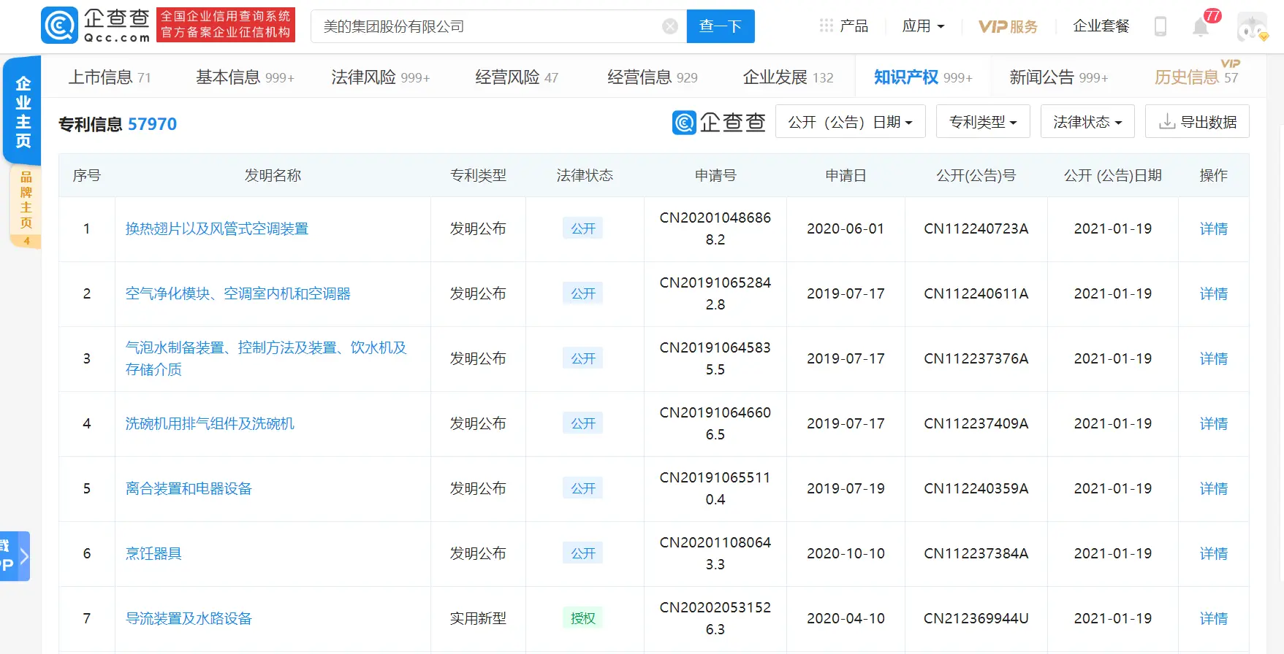Select 企业主页 side tab

click(23, 112)
